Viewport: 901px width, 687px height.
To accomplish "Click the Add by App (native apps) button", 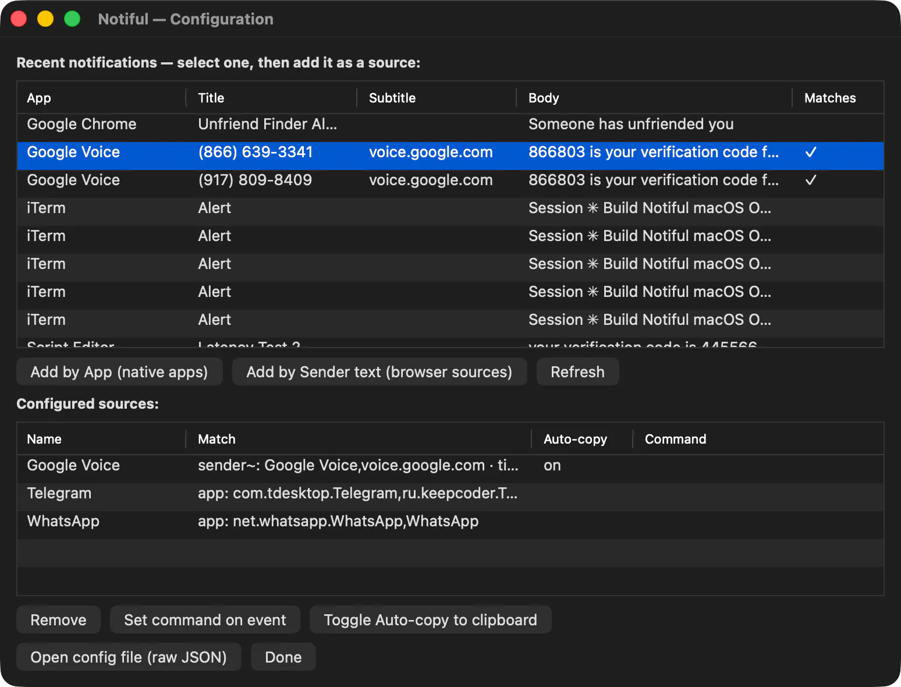I will coord(119,372).
